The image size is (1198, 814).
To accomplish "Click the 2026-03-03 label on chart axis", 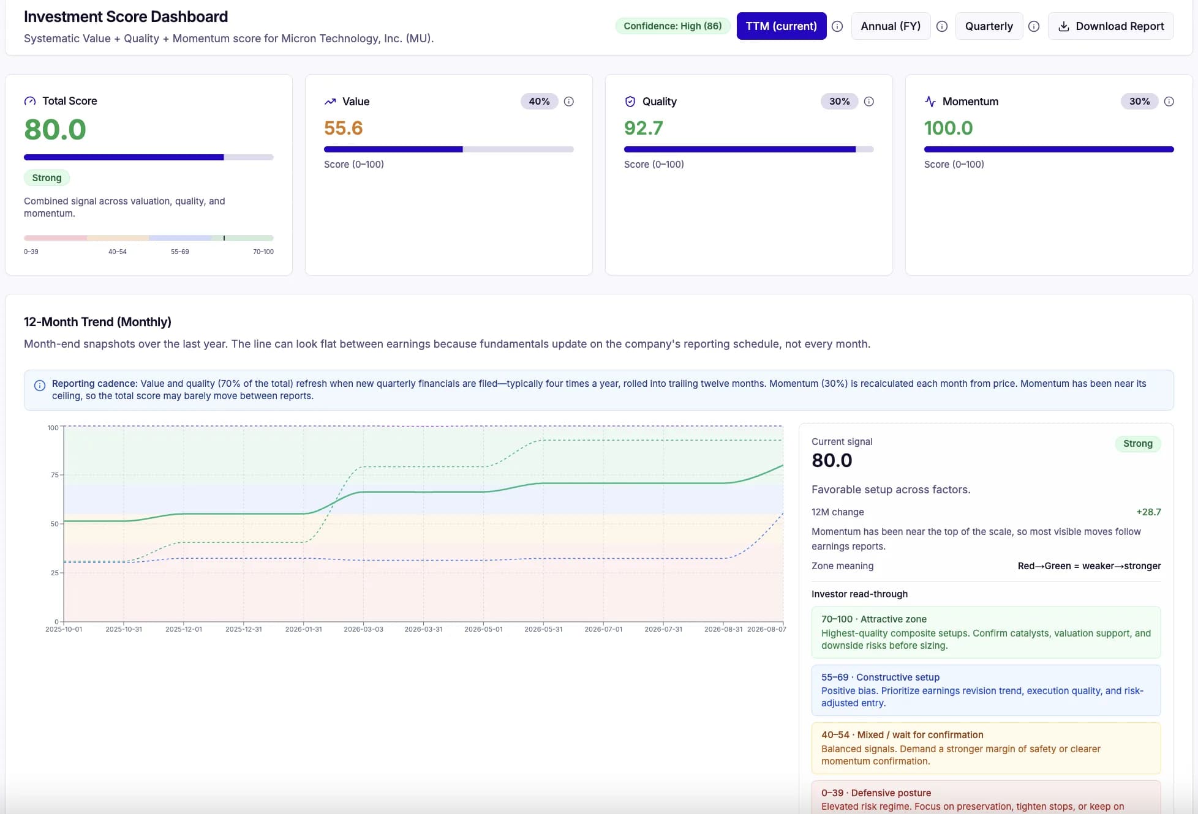I will pos(363,629).
